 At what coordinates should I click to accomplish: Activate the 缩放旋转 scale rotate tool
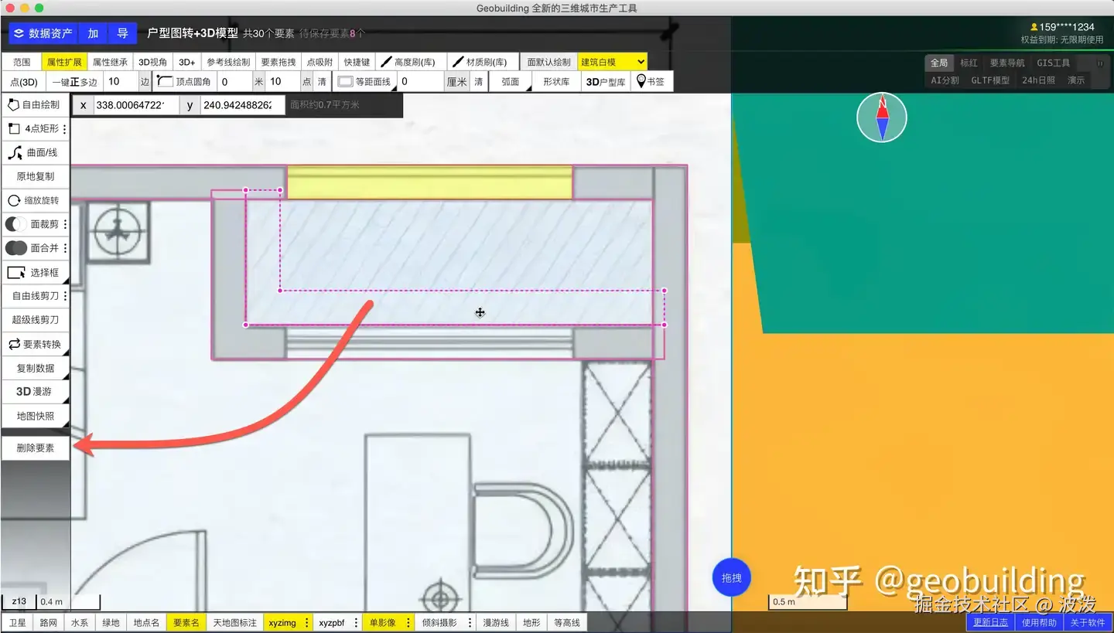(36, 200)
